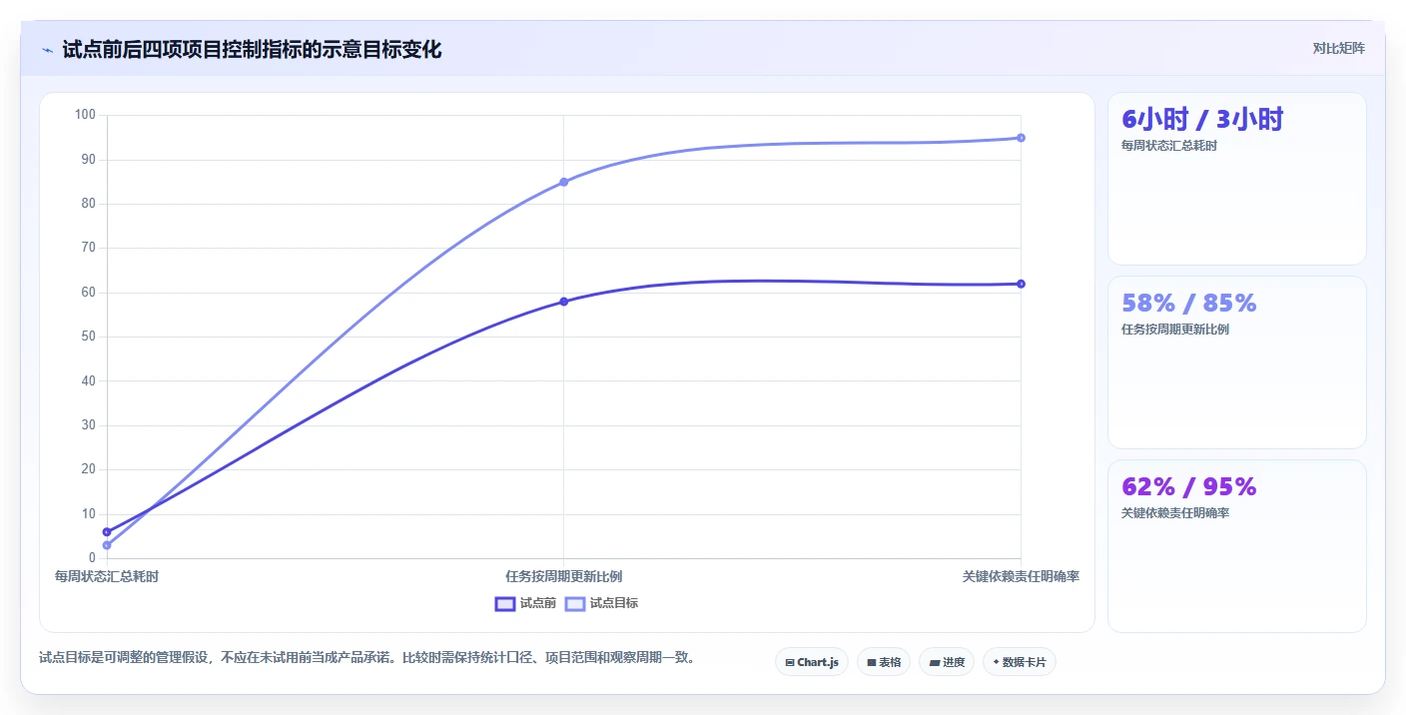Image resolution: width=1406 pixels, height=715 pixels.
Task: Click 试点前 data point at 62
Action: [1021, 284]
